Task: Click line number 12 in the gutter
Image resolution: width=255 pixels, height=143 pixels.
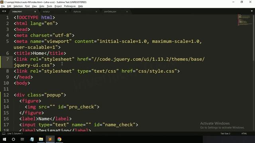Action: pos(6,95)
